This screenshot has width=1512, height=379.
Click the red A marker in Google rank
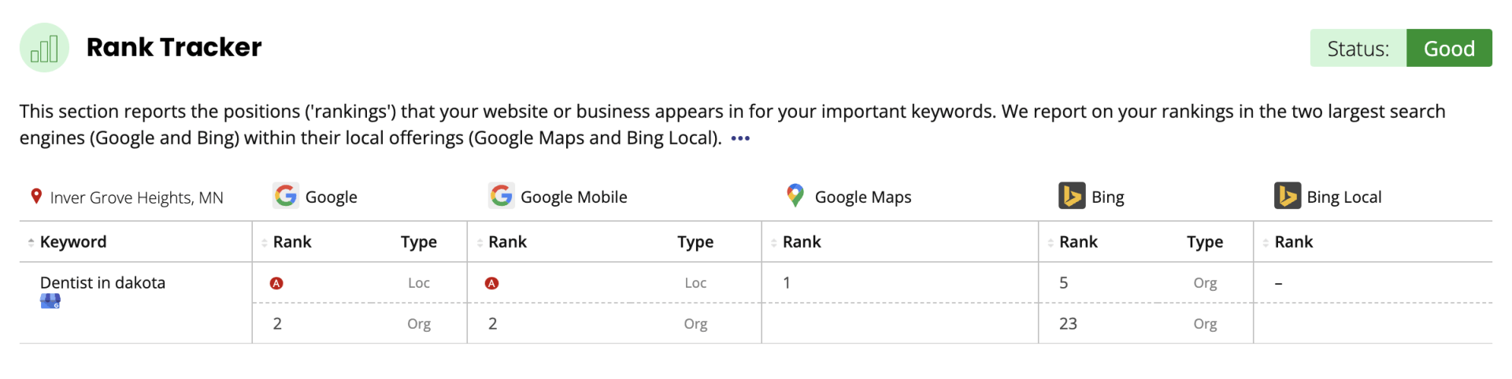pos(276,283)
